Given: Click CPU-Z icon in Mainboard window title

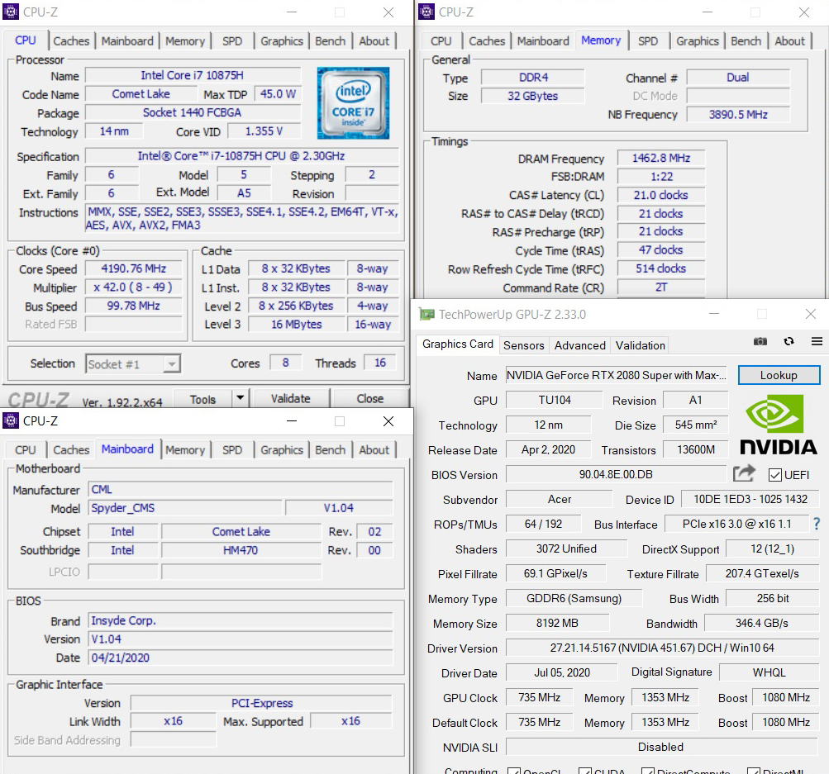Looking at the screenshot, I should (11, 420).
